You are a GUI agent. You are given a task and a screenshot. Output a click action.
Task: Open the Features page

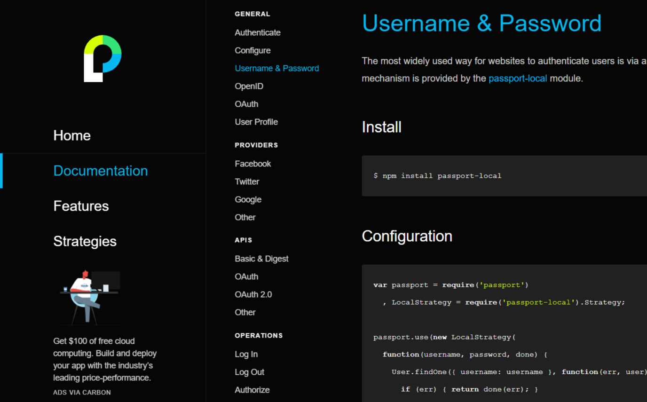pyautogui.click(x=81, y=206)
